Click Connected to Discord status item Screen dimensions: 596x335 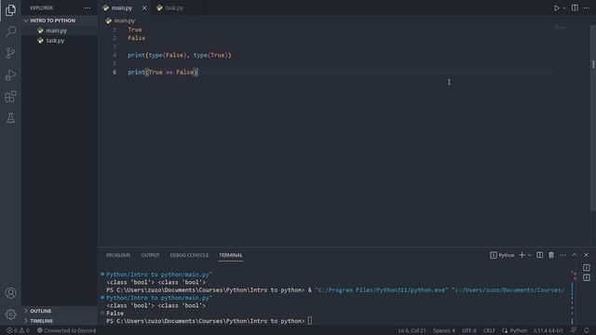(x=66, y=330)
